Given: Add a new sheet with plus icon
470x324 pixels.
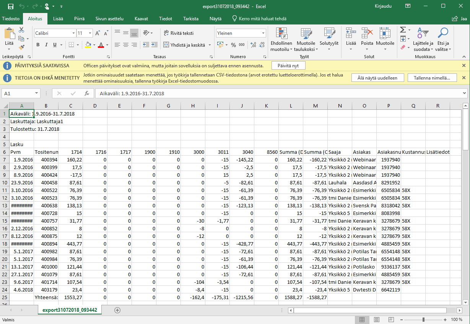Looking at the screenshot, I should click(117, 310).
